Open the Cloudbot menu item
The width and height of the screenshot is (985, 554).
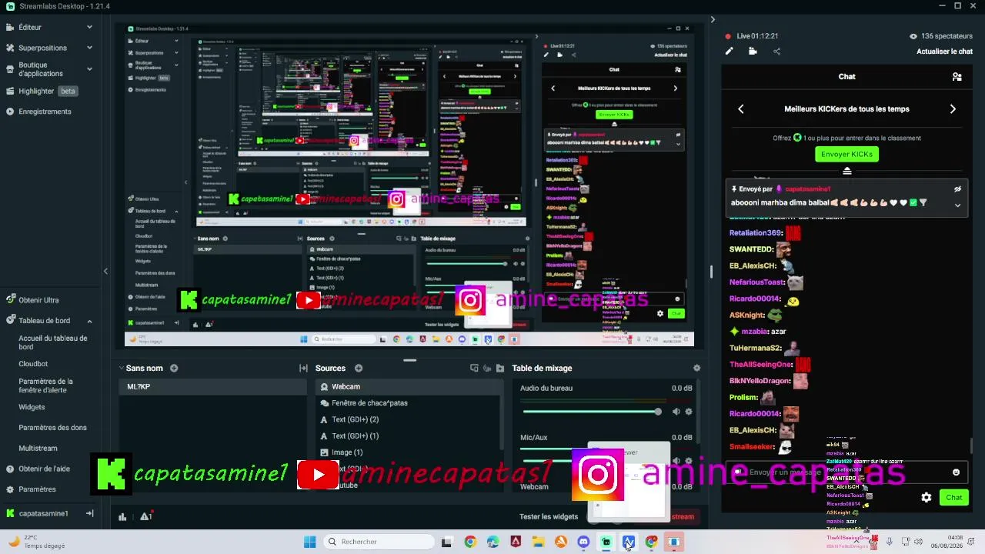tap(33, 364)
